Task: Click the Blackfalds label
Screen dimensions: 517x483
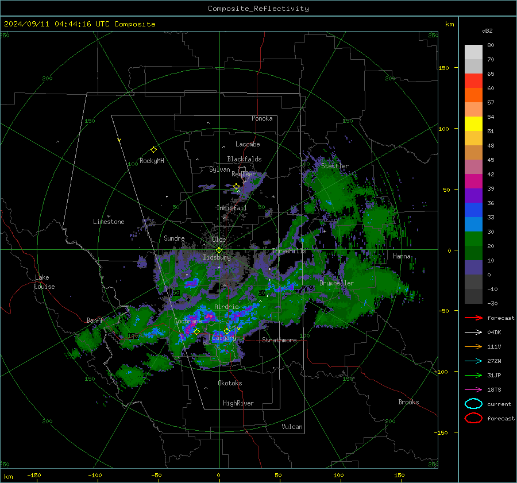Action: point(244,159)
